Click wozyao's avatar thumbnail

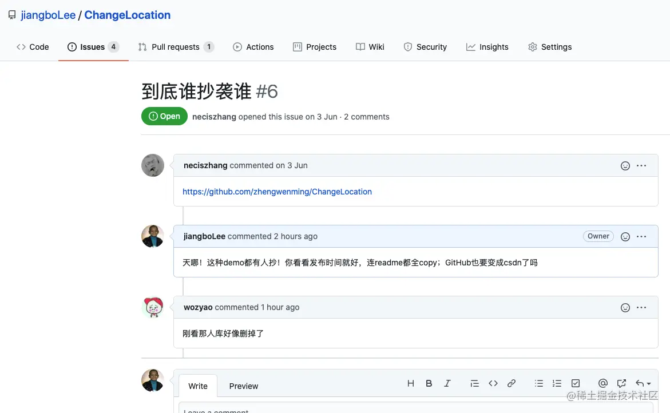click(x=153, y=307)
